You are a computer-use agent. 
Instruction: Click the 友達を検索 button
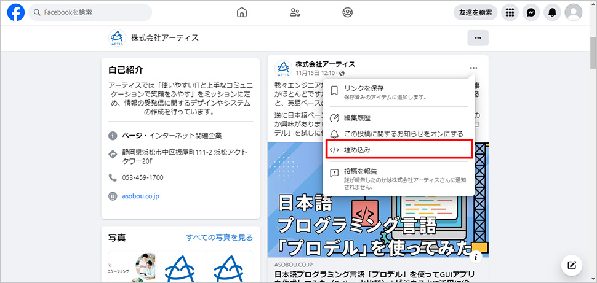tap(476, 12)
